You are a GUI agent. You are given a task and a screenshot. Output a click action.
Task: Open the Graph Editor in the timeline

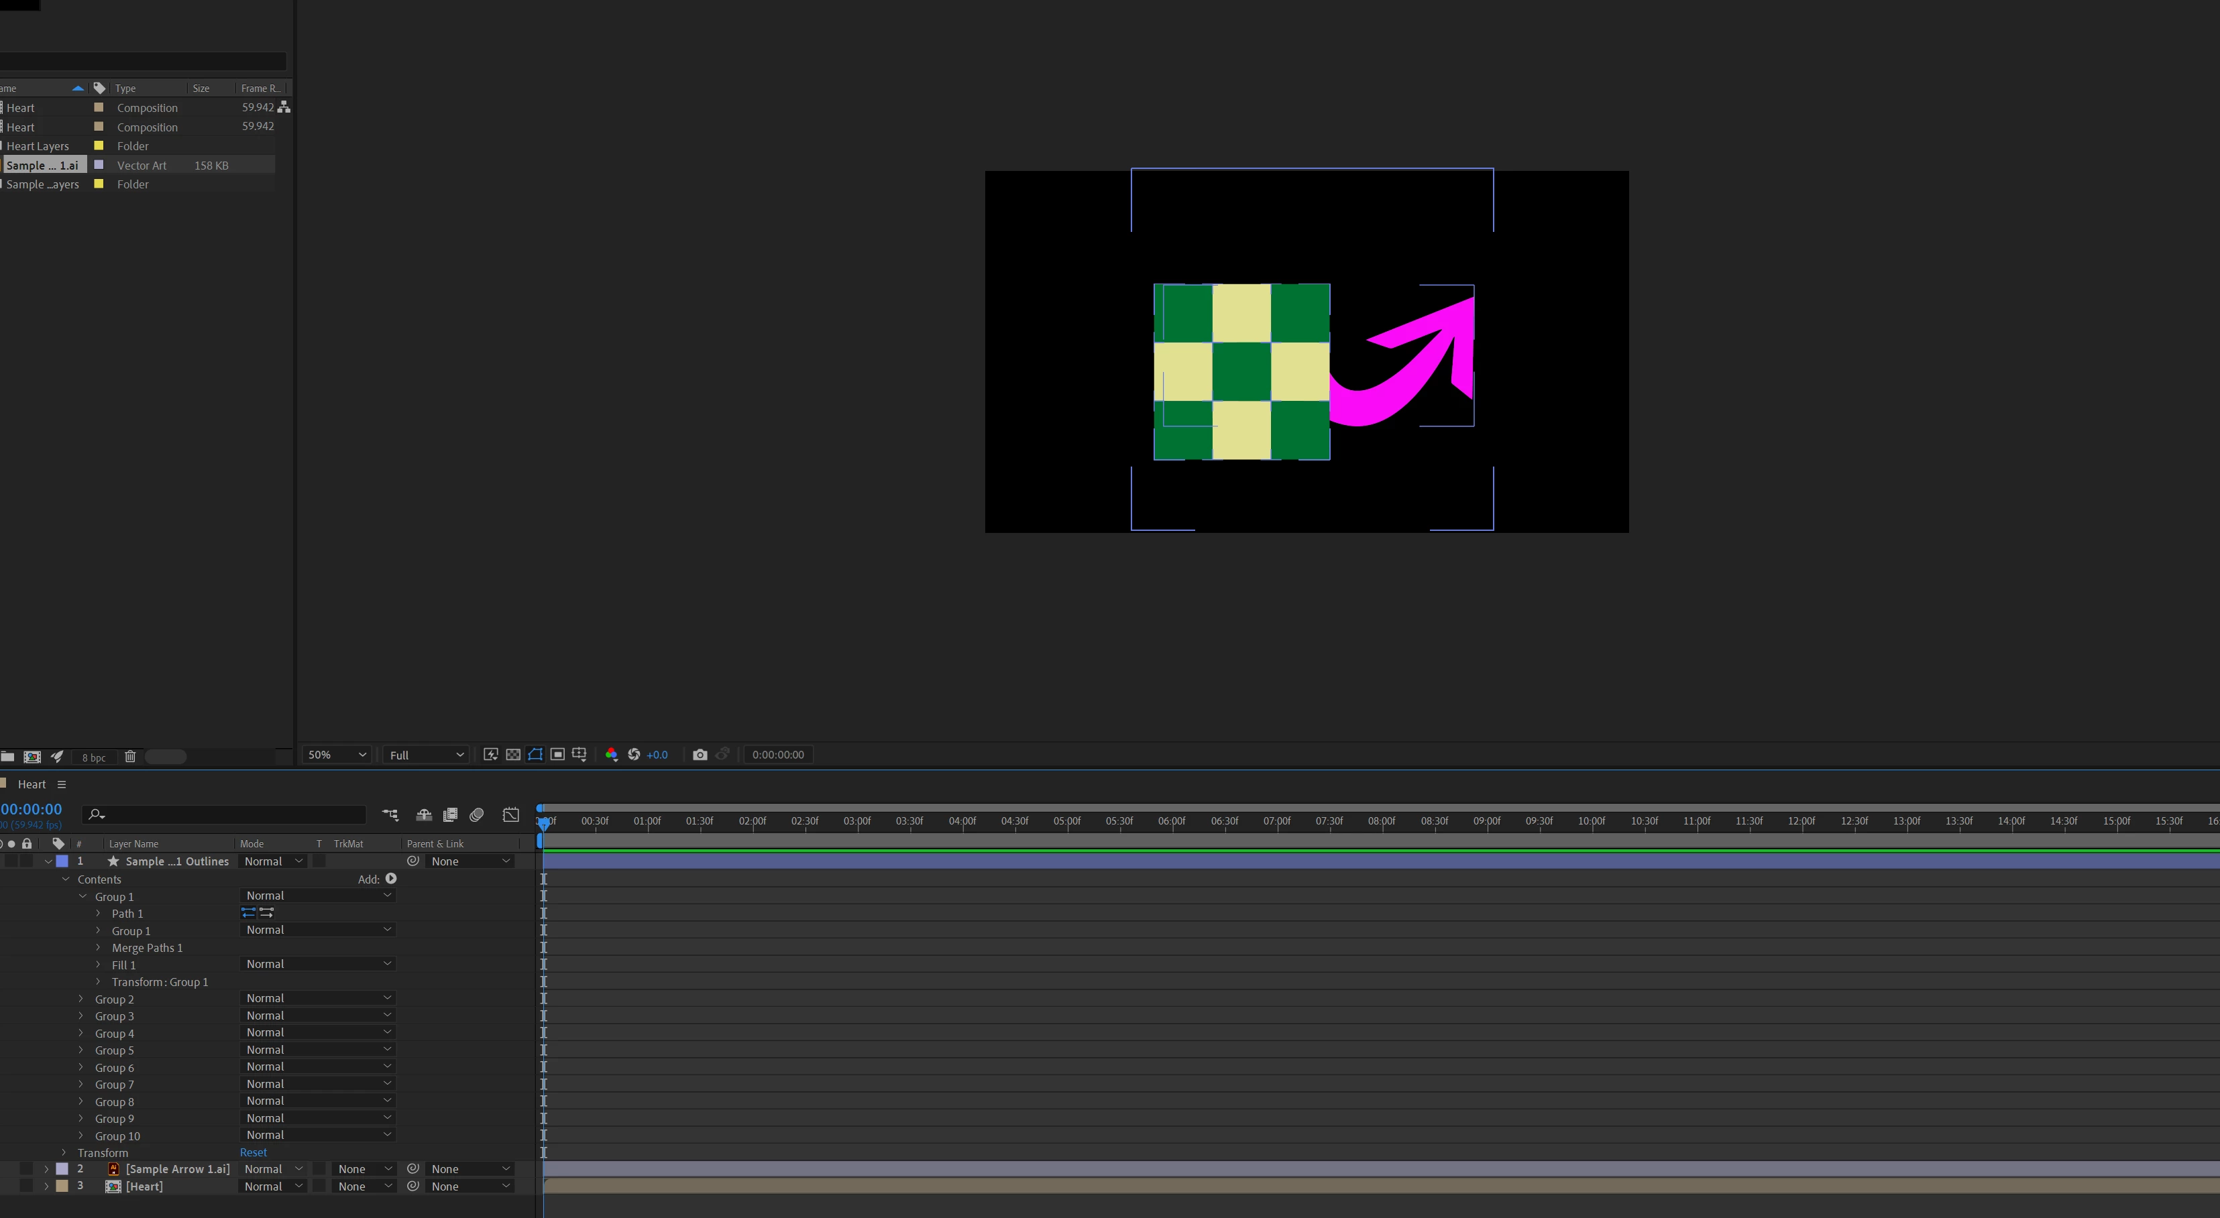coord(510,815)
